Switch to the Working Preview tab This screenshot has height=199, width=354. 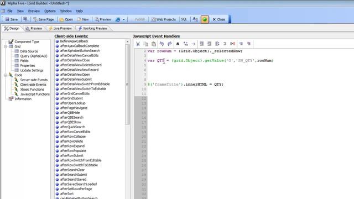(x=92, y=28)
